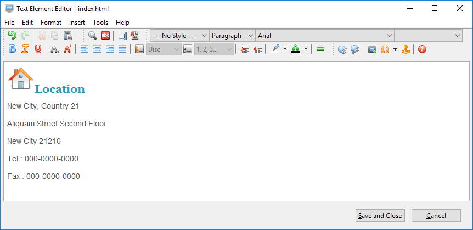Minimize the Text Element Editor window
The height and width of the screenshot is (230, 473).
[409, 8]
